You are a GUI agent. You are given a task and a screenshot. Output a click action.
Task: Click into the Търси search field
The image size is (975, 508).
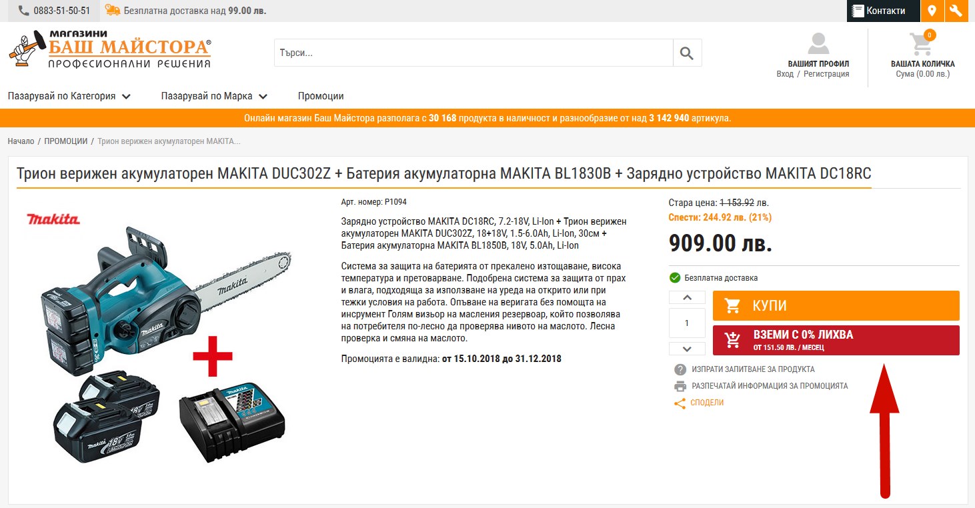(x=473, y=53)
